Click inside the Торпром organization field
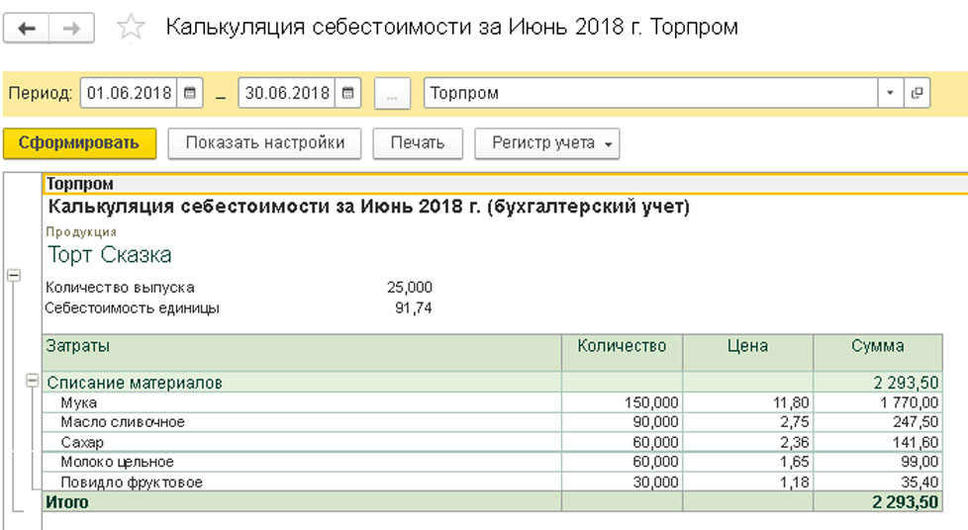 (649, 94)
